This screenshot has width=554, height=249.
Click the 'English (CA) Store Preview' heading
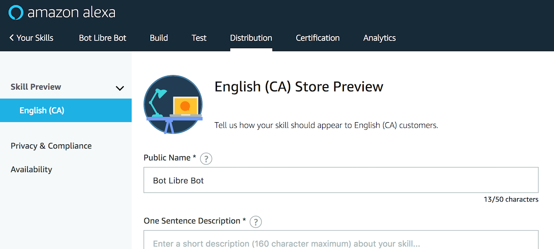pyautogui.click(x=299, y=87)
